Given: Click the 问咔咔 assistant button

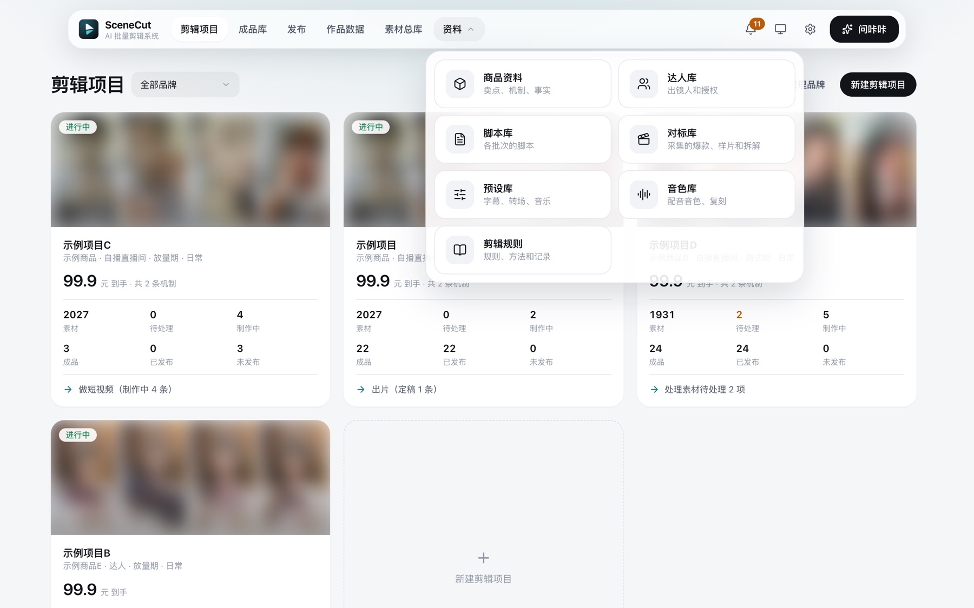Looking at the screenshot, I should click(x=864, y=29).
